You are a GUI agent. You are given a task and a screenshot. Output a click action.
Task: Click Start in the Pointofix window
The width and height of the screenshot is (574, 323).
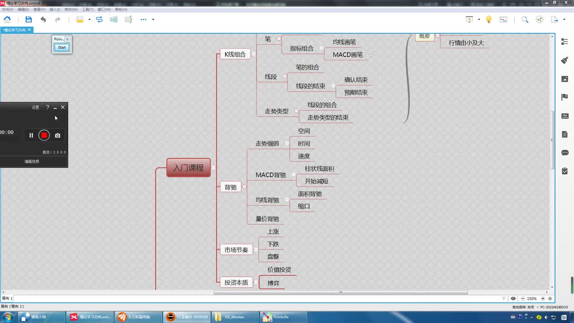coord(62,48)
